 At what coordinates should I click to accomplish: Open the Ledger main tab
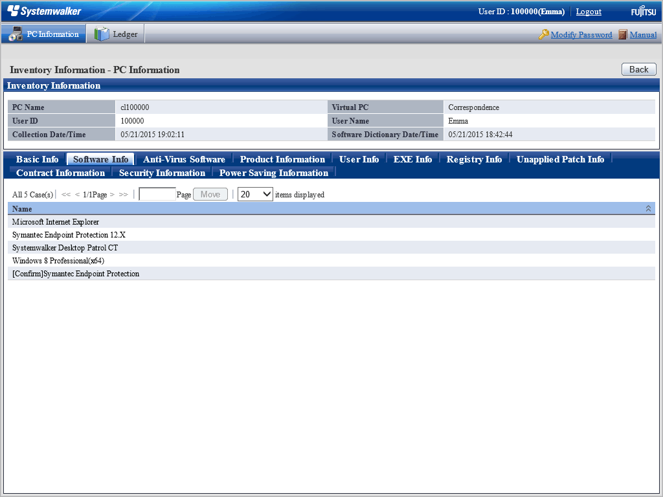pos(116,34)
